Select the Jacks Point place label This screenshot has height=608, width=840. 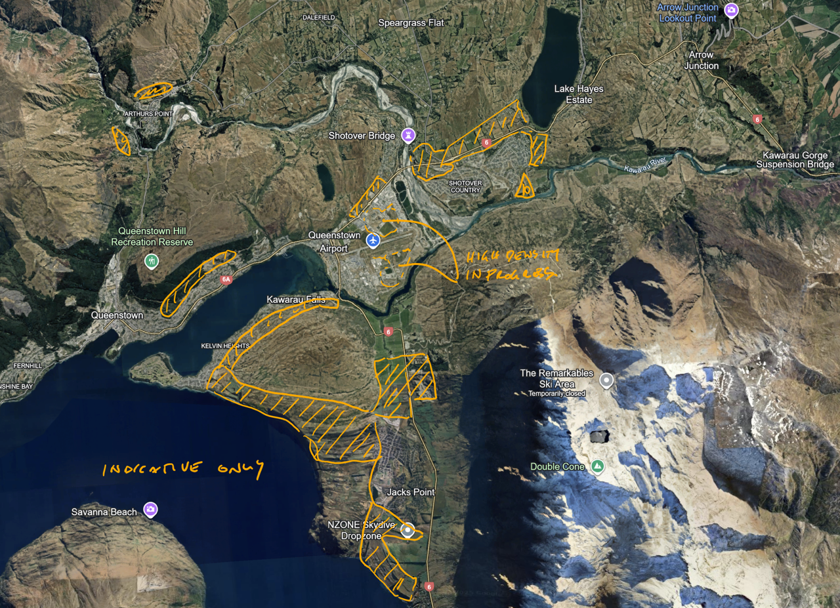tap(411, 492)
